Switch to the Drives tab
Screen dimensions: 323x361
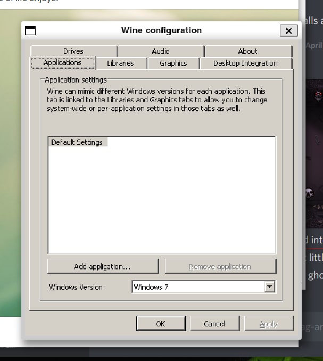(x=73, y=51)
